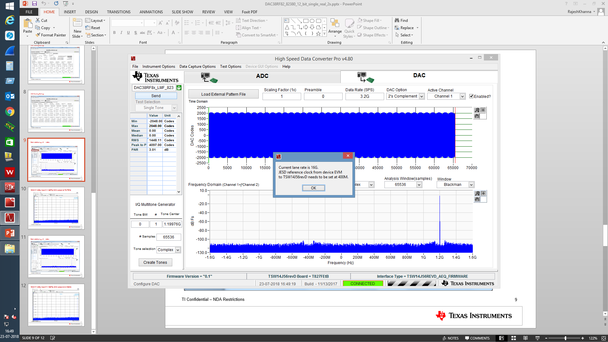
Task: Click the Text Direction button
Action: click(x=252, y=20)
